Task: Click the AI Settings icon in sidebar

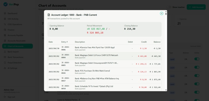Action: tap(5, 68)
